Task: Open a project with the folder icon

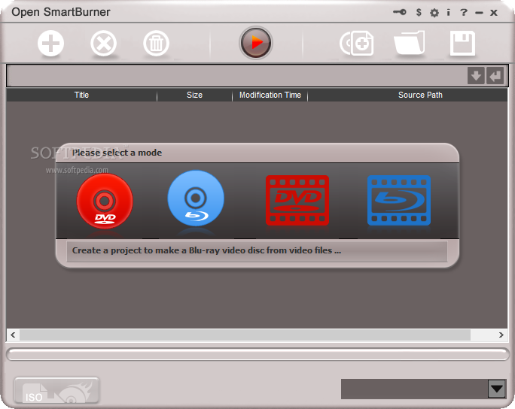Action: [x=410, y=43]
